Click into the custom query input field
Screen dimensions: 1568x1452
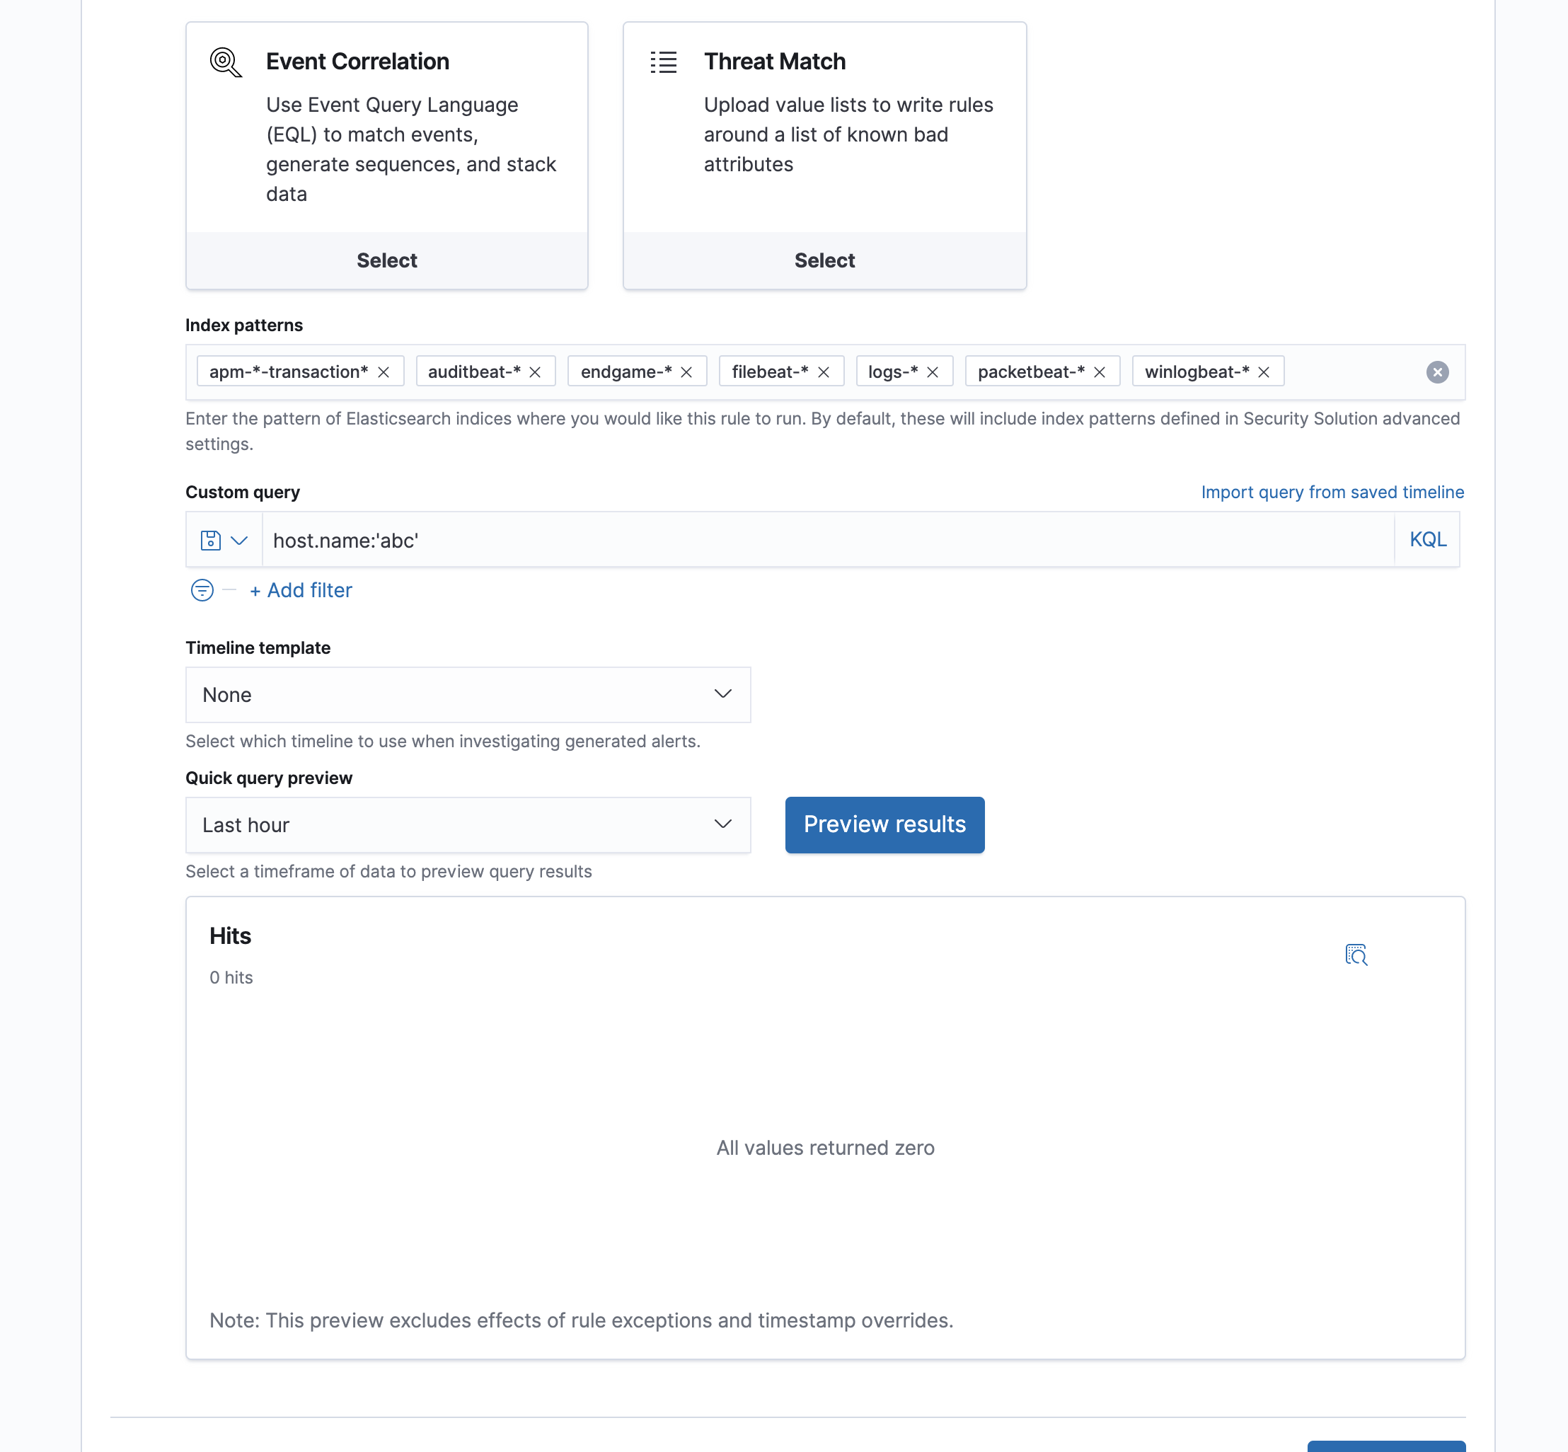[x=825, y=541]
